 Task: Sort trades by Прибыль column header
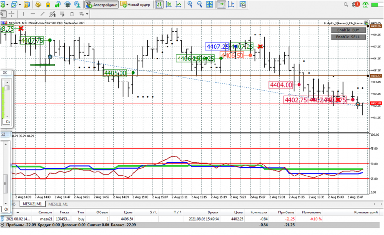(286, 212)
